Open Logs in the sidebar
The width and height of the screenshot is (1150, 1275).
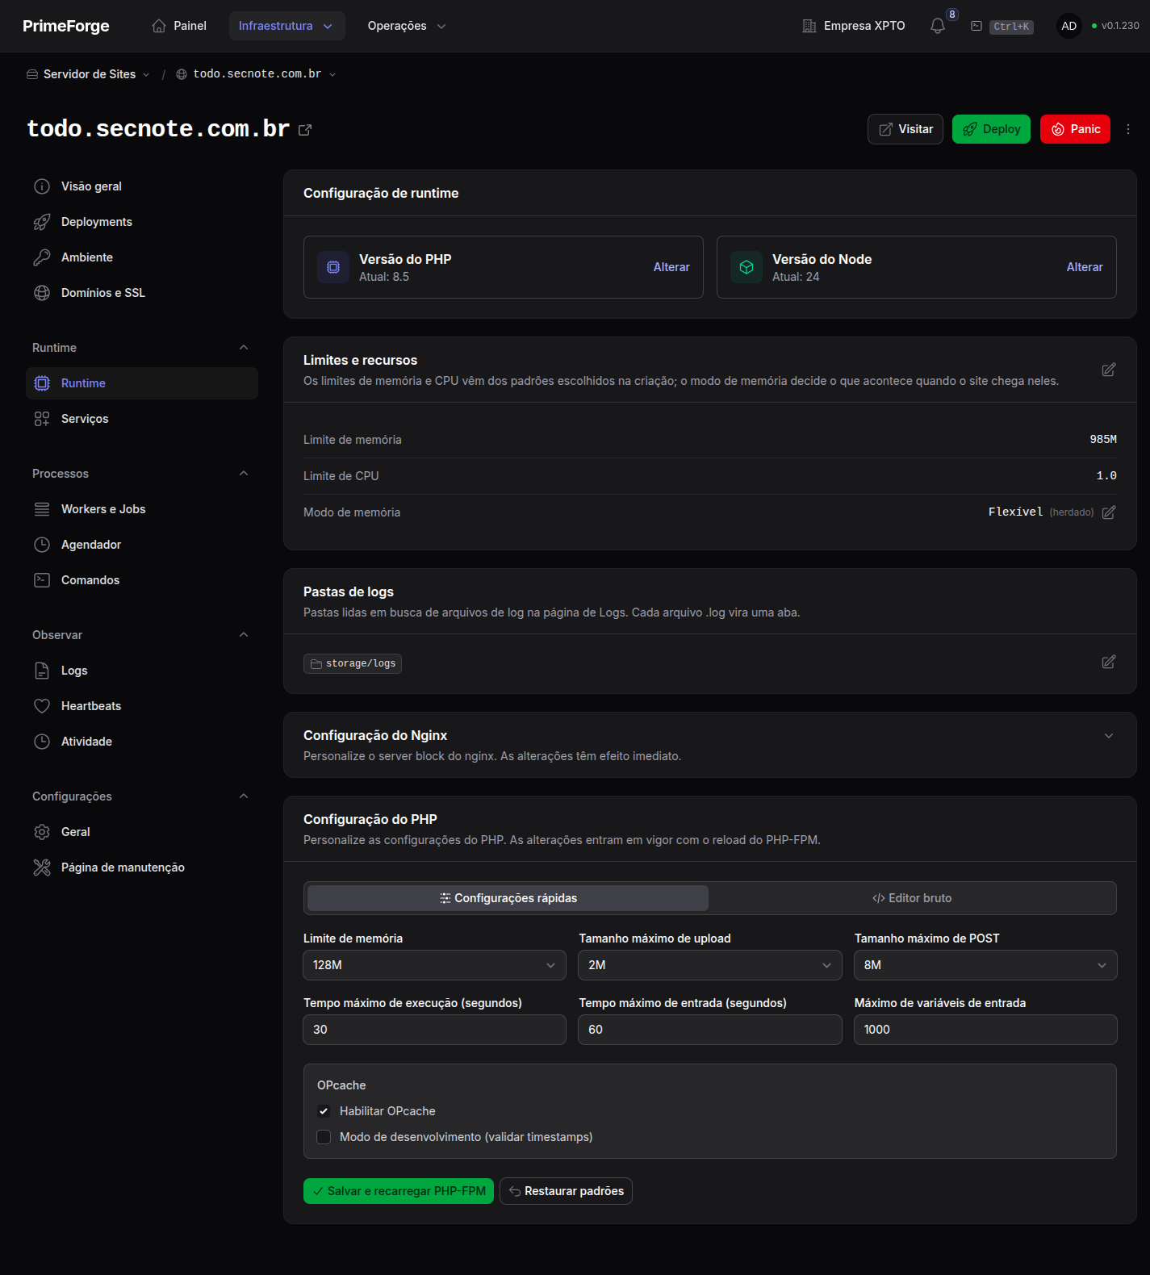[142, 671]
